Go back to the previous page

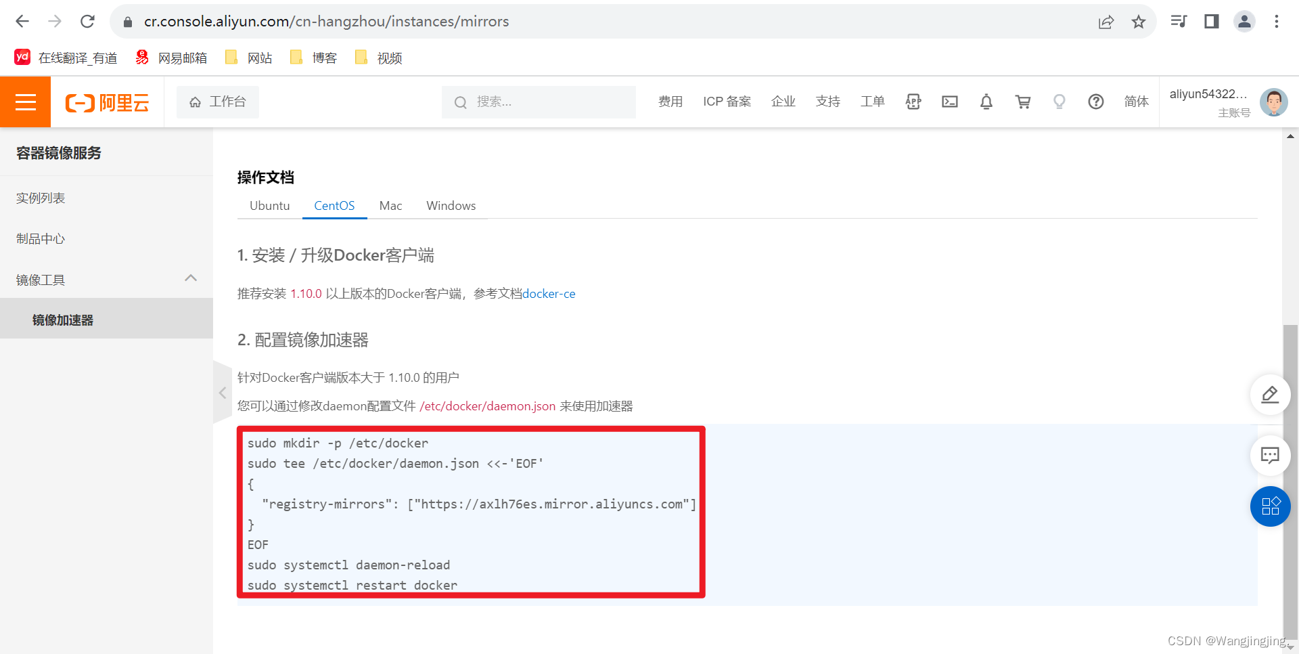[x=22, y=22]
